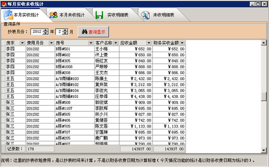Decrease the month value with the down arrow
The height and width of the screenshot is (167, 269).
click(65, 33)
